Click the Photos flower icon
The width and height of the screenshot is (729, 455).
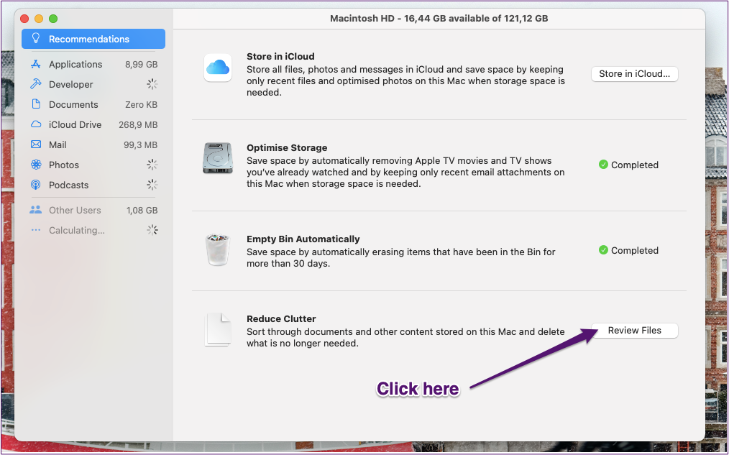pyautogui.click(x=36, y=165)
